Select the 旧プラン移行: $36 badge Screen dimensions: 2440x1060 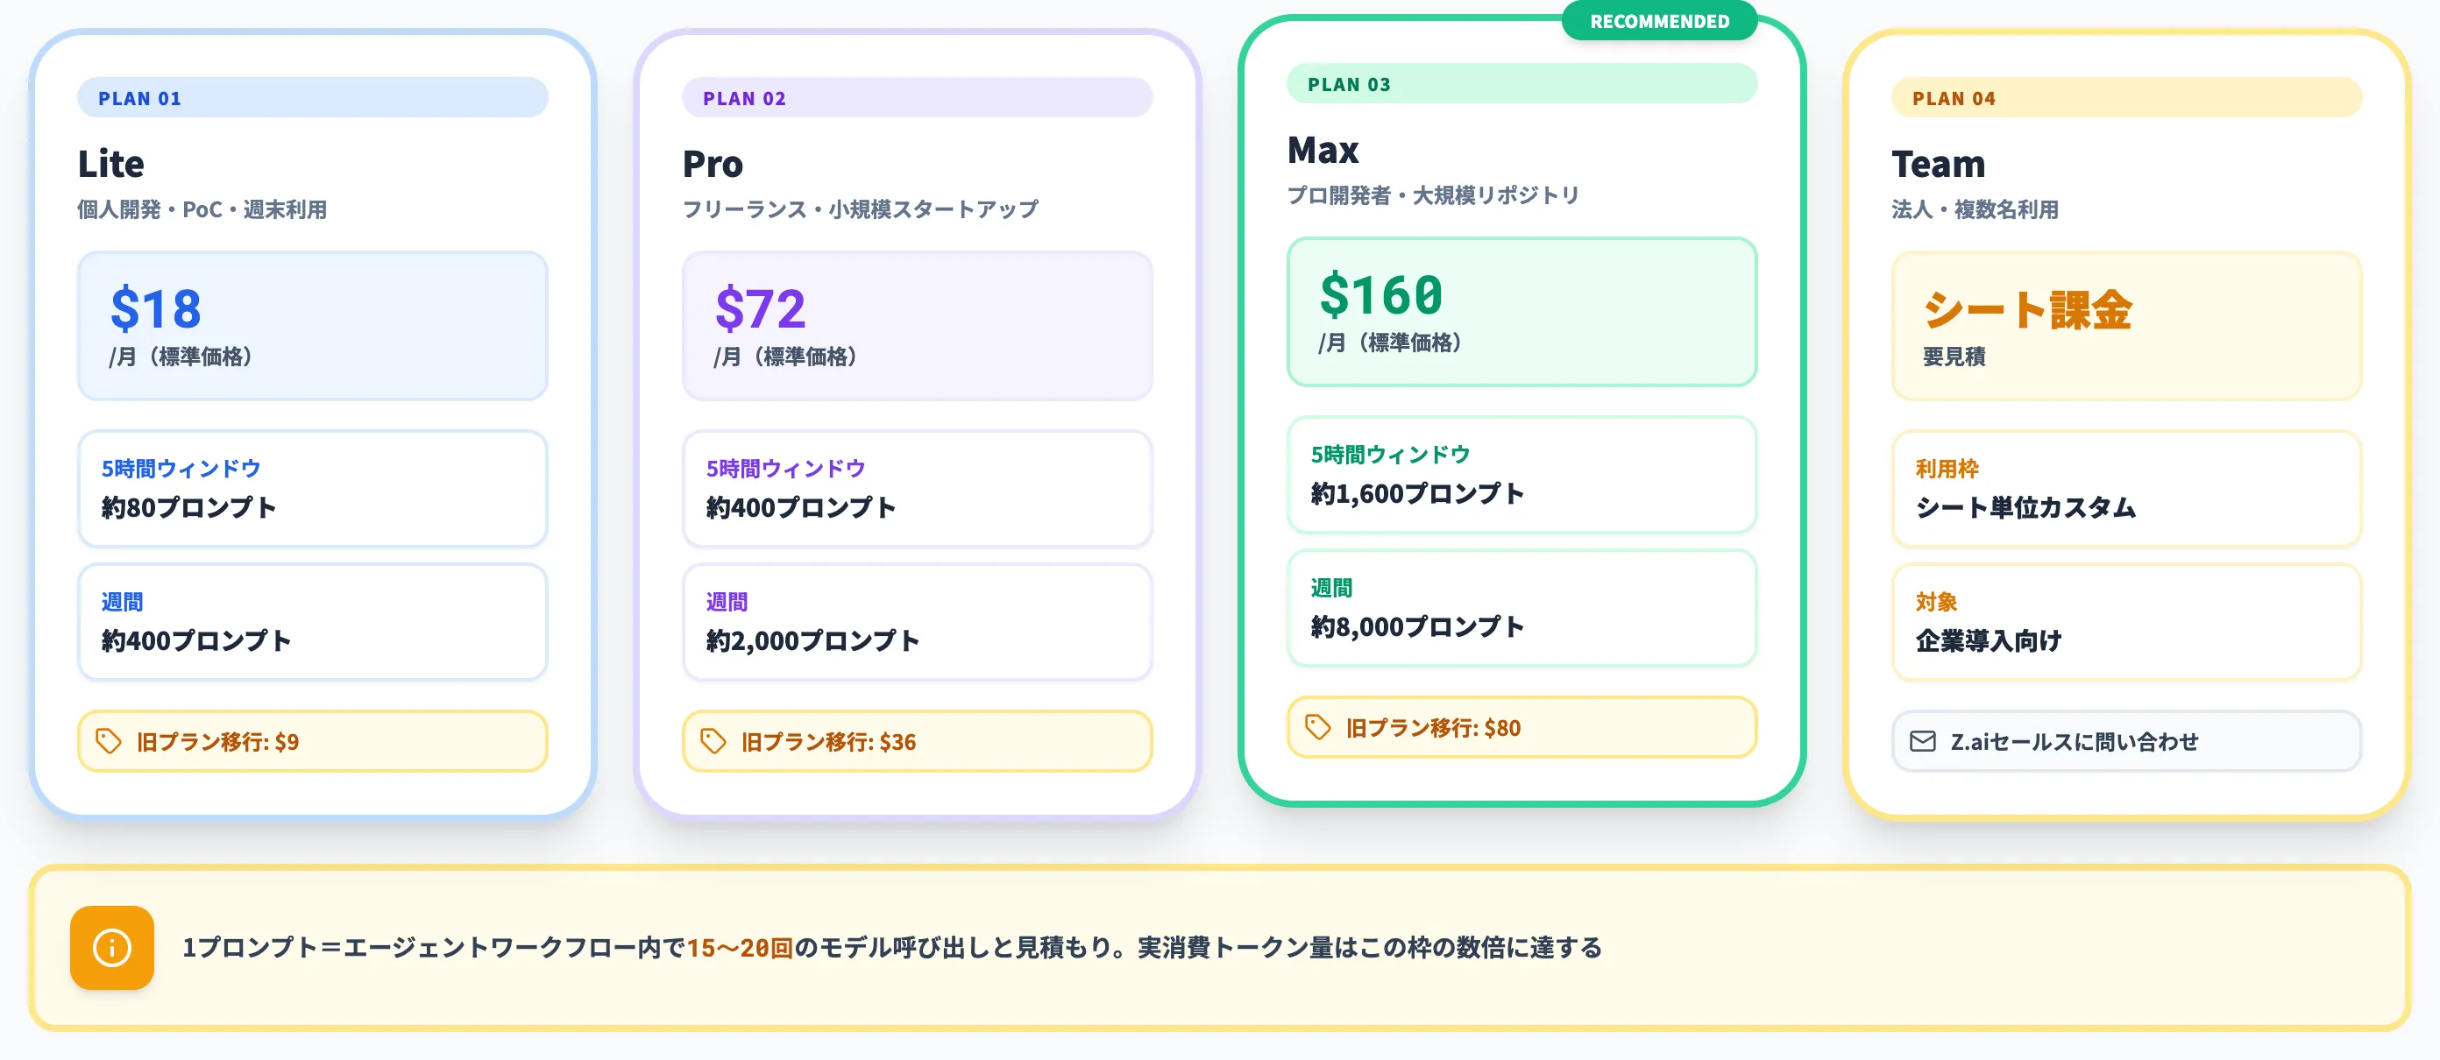pyautogui.click(x=917, y=741)
